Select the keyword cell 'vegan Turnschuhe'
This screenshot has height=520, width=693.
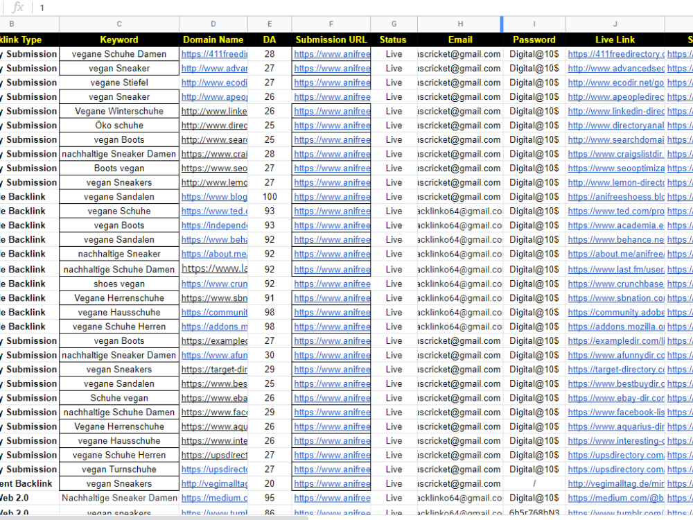(x=119, y=469)
